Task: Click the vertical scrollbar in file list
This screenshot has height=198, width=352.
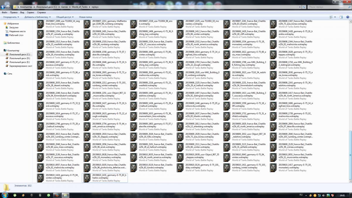Action: pos(350,103)
